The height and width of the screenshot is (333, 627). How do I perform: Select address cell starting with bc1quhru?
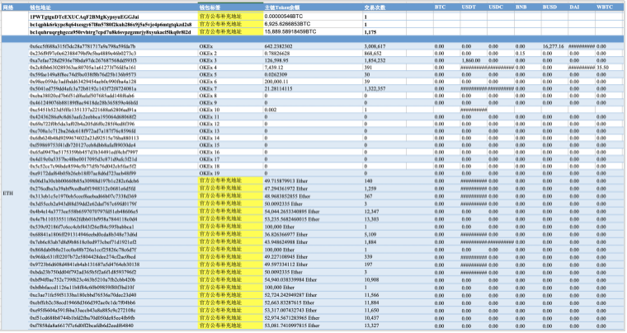110,32
